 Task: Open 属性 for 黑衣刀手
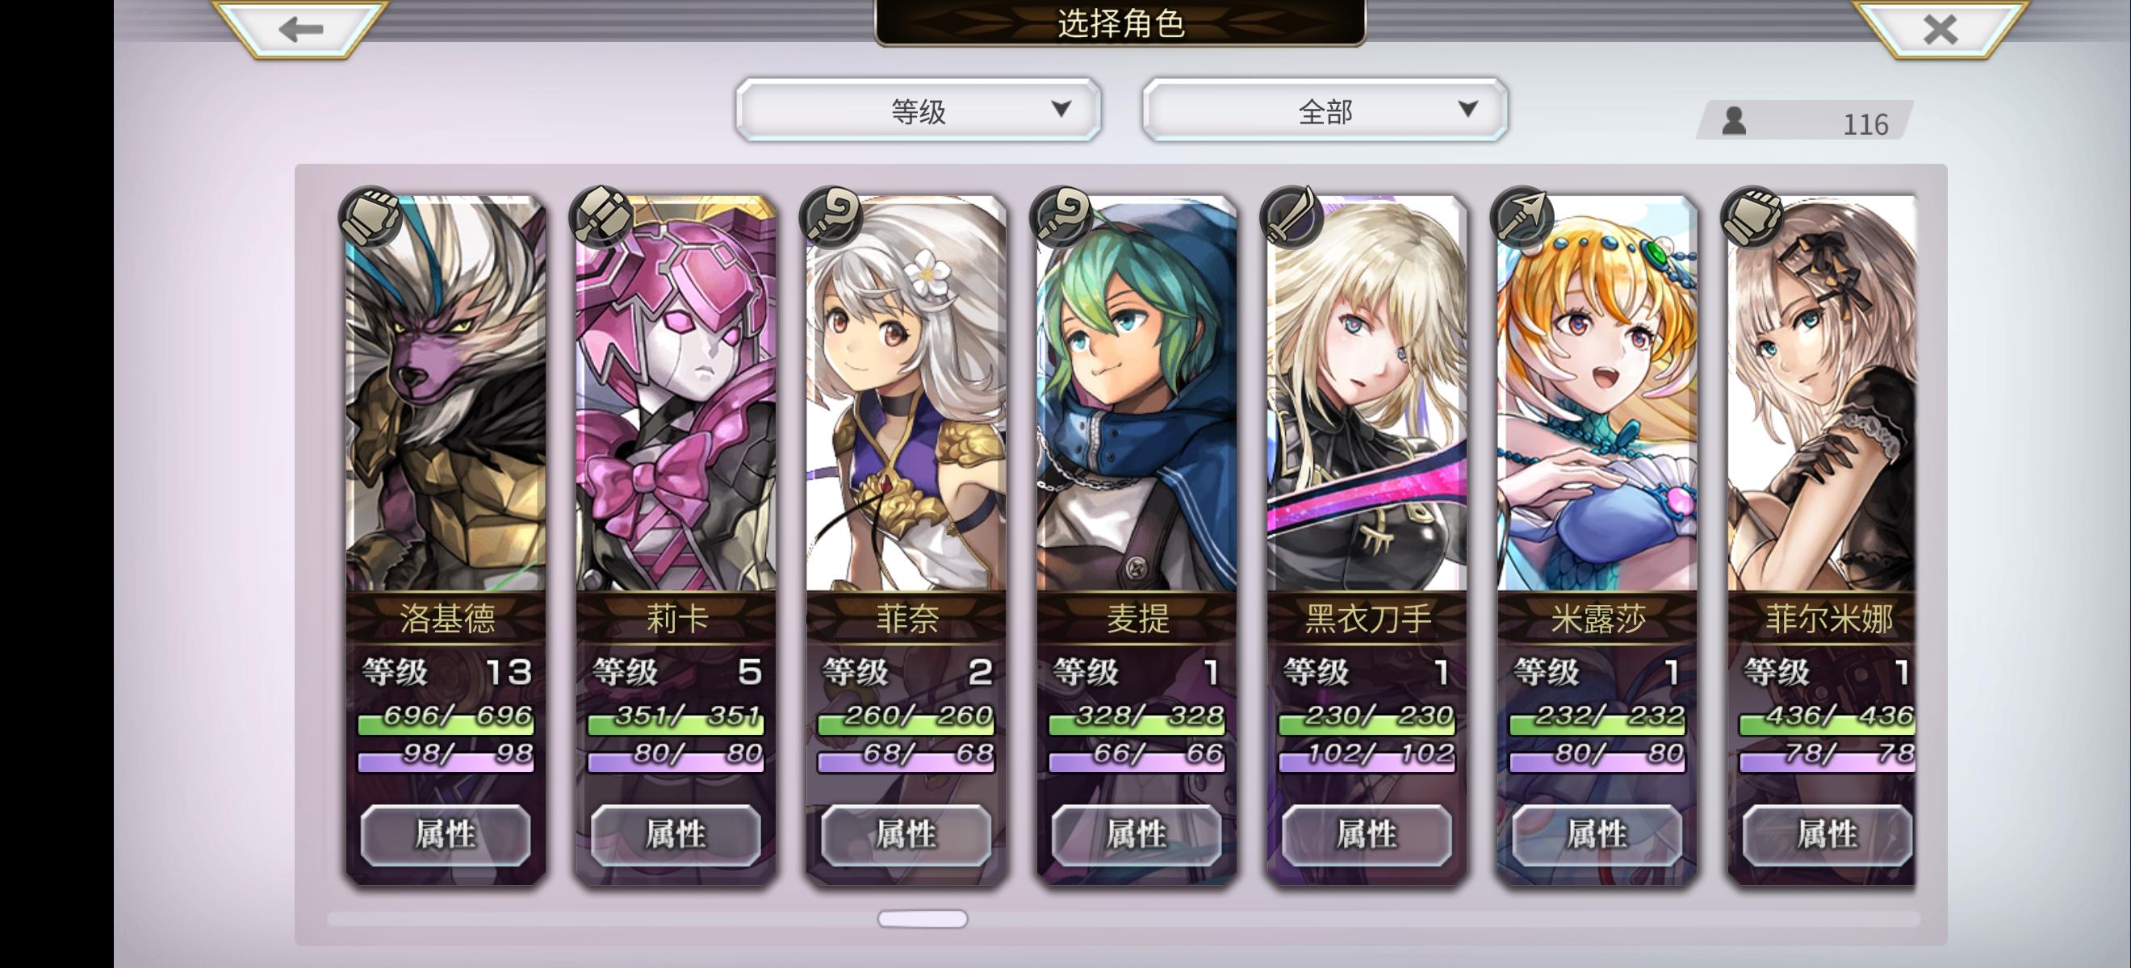point(1367,834)
